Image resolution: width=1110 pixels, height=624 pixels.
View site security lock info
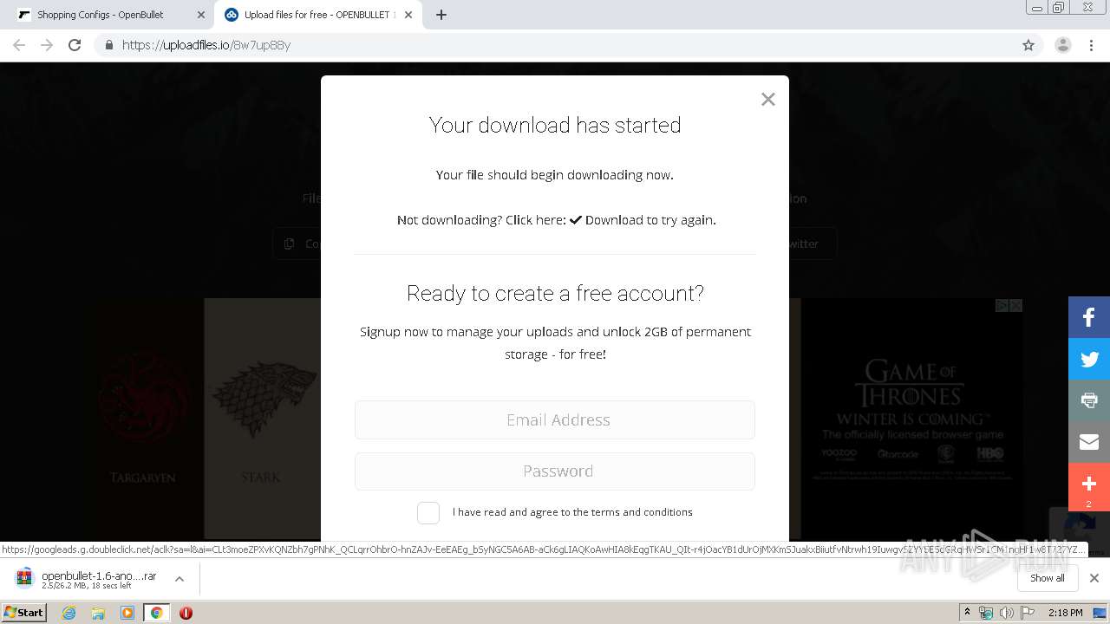(x=108, y=45)
